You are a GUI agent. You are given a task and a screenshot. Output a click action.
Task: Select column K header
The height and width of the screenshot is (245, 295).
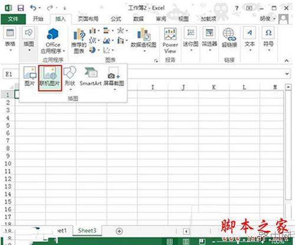(214, 87)
